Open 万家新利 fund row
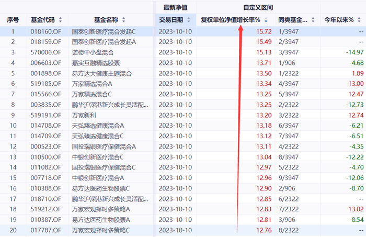 pos(84,115)
